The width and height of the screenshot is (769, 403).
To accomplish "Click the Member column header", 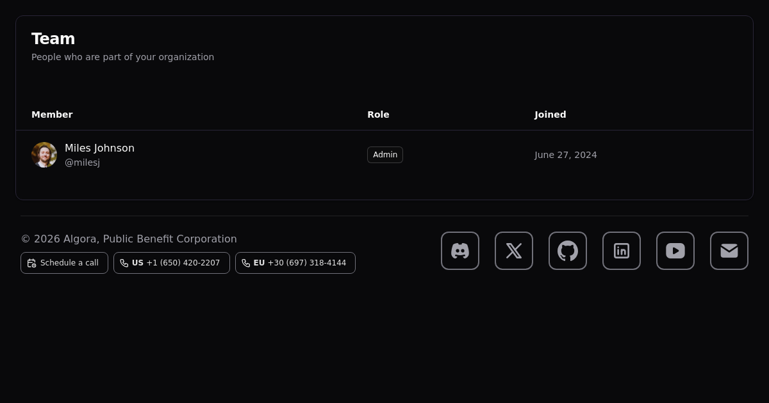I will 52,115.
